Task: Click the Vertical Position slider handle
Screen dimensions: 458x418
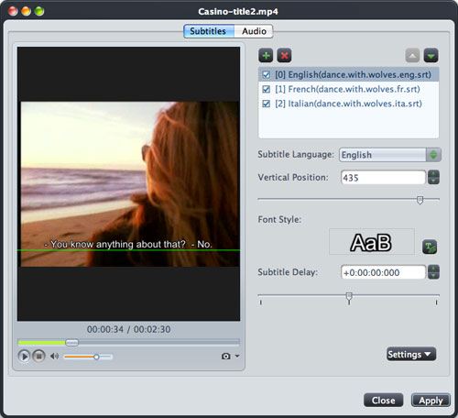Action: (x=420, y=200)
